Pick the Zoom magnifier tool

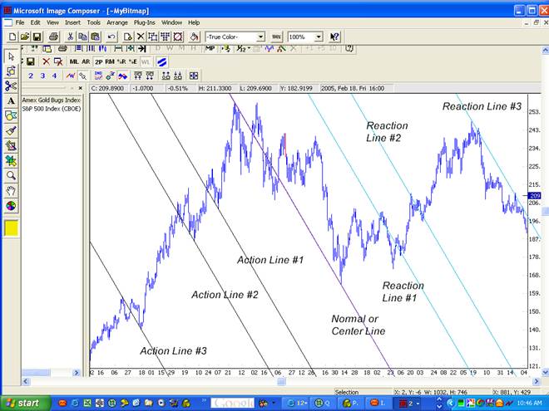coord(11,175)
